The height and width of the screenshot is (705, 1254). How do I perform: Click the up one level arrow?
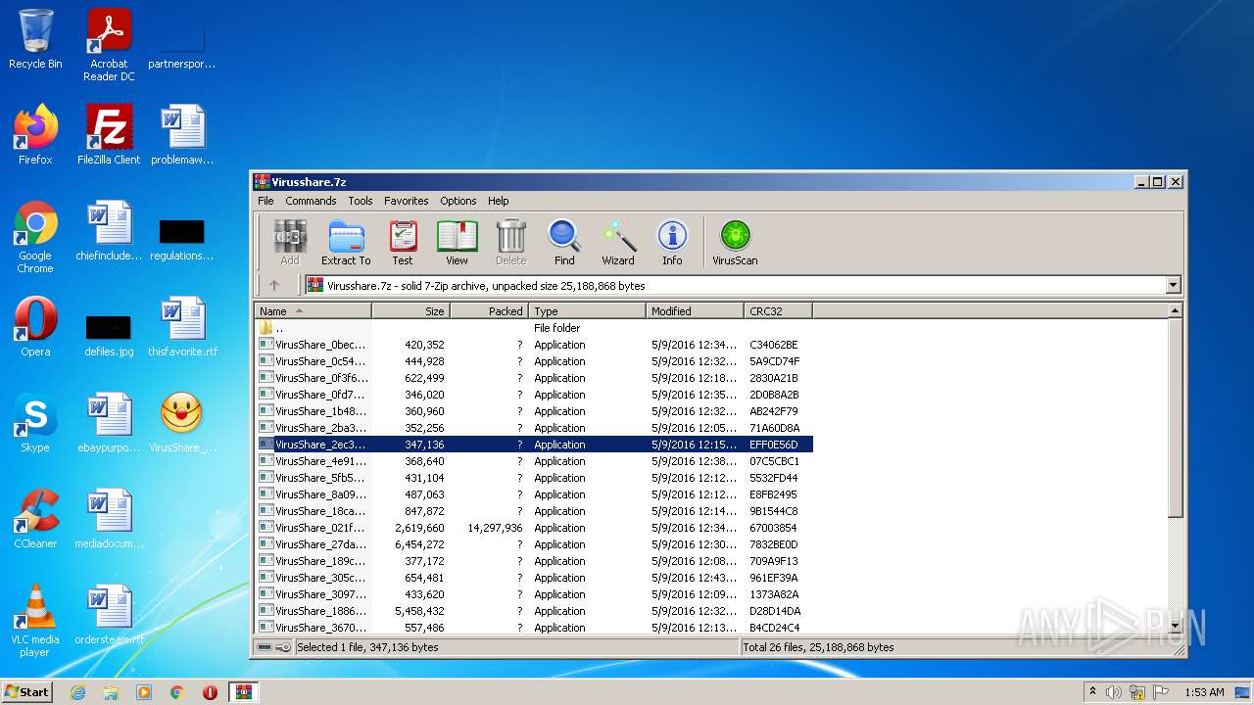[274, 285]
